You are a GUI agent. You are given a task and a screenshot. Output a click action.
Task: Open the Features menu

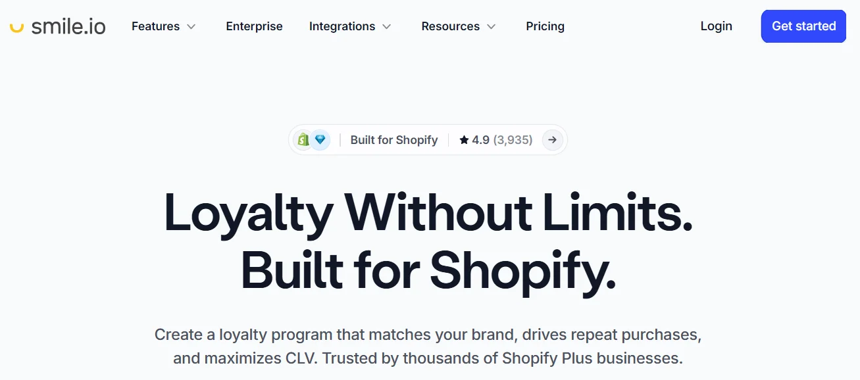[x=156, y=26]
